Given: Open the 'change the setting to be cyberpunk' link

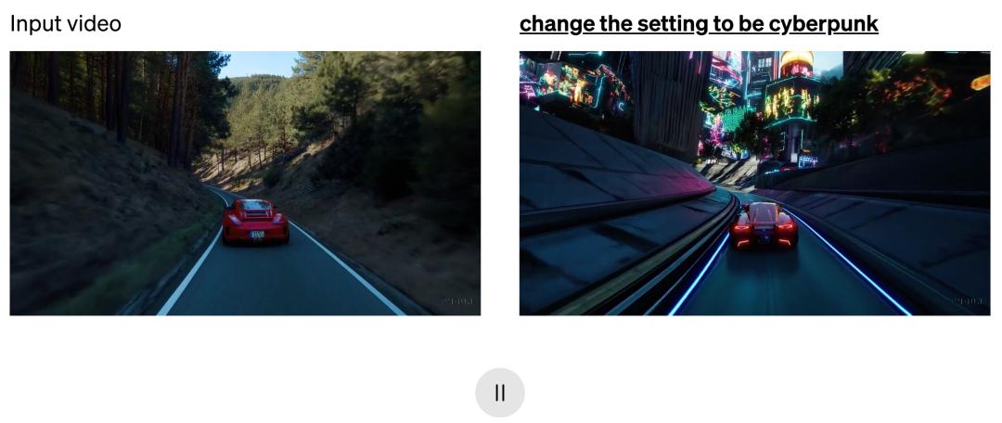Looking at the screenshot, I should point(699,24).
